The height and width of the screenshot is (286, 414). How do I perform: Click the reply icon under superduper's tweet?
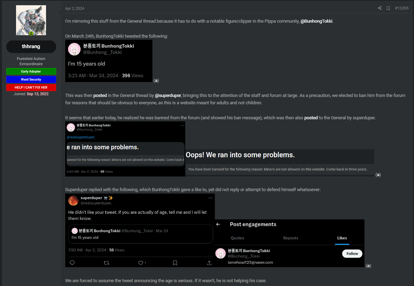click(72, 263)
